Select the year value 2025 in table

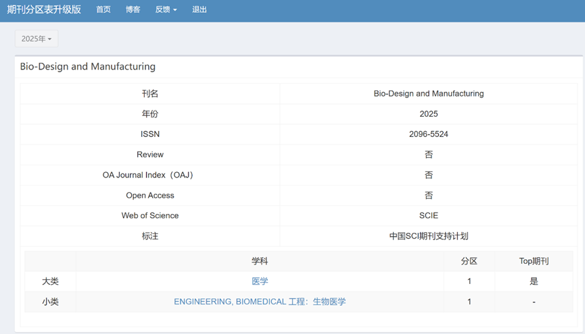click(x=429, y=114)
